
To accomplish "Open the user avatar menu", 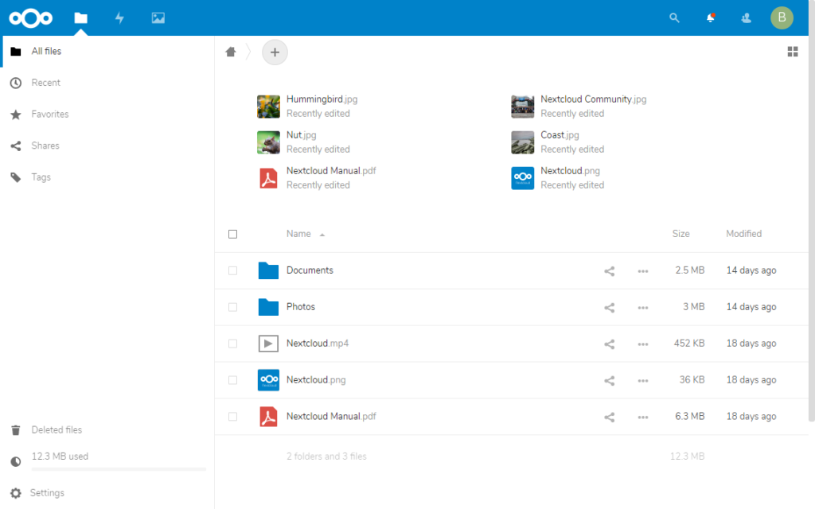I will 782,17.
